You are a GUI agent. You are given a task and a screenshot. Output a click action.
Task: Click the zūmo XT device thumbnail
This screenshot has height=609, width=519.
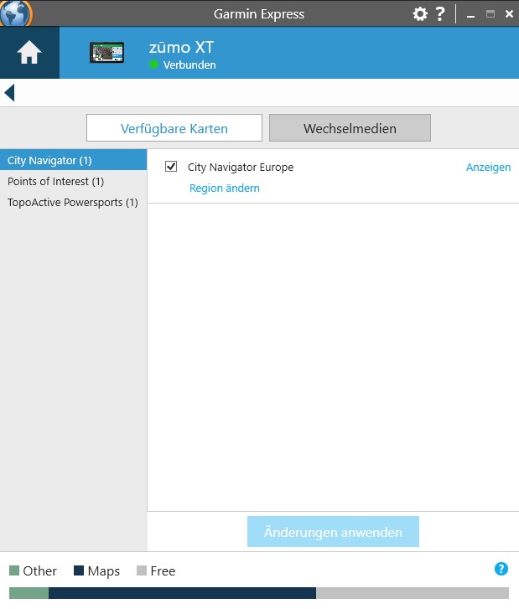[x=106, y=53]
